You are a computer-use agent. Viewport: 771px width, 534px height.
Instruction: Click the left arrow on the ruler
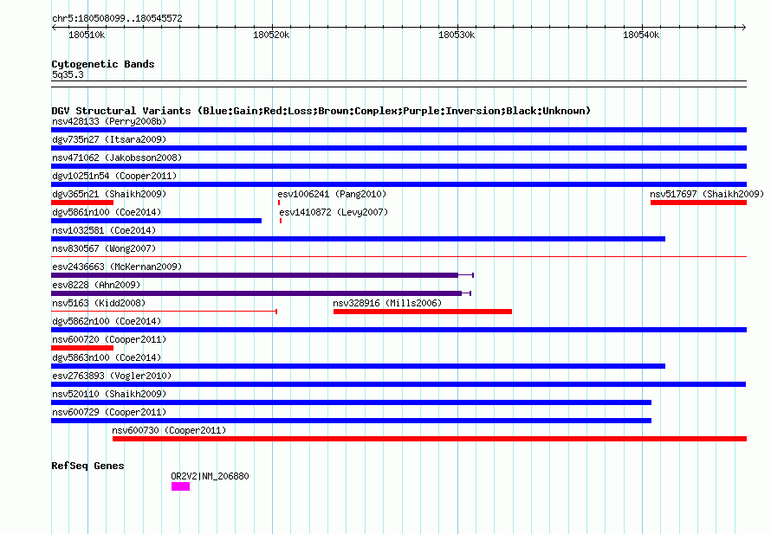click(54, 27)
